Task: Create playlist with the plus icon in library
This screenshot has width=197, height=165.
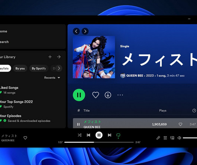Action: click(x=50, y=57)
